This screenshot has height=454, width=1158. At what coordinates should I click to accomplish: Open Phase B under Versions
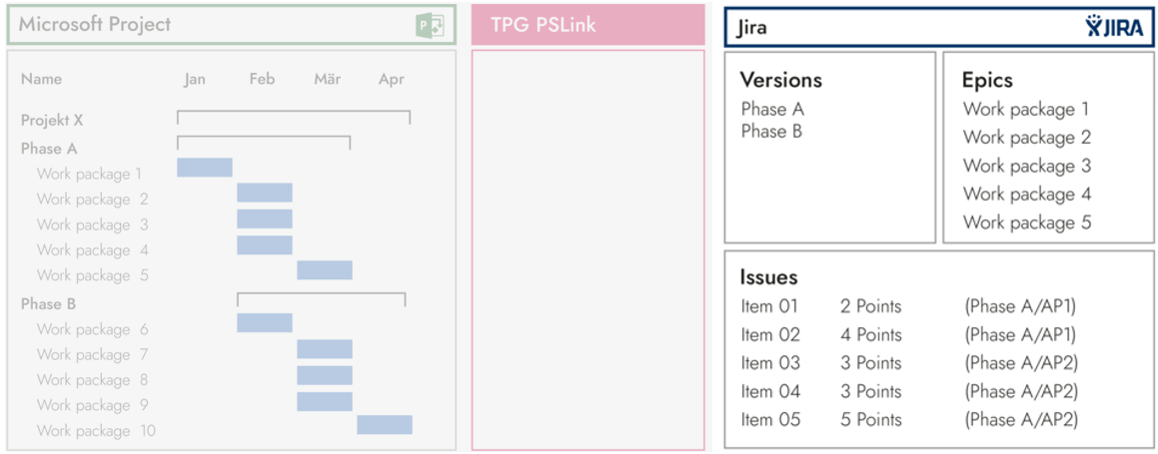pos(772,132)
